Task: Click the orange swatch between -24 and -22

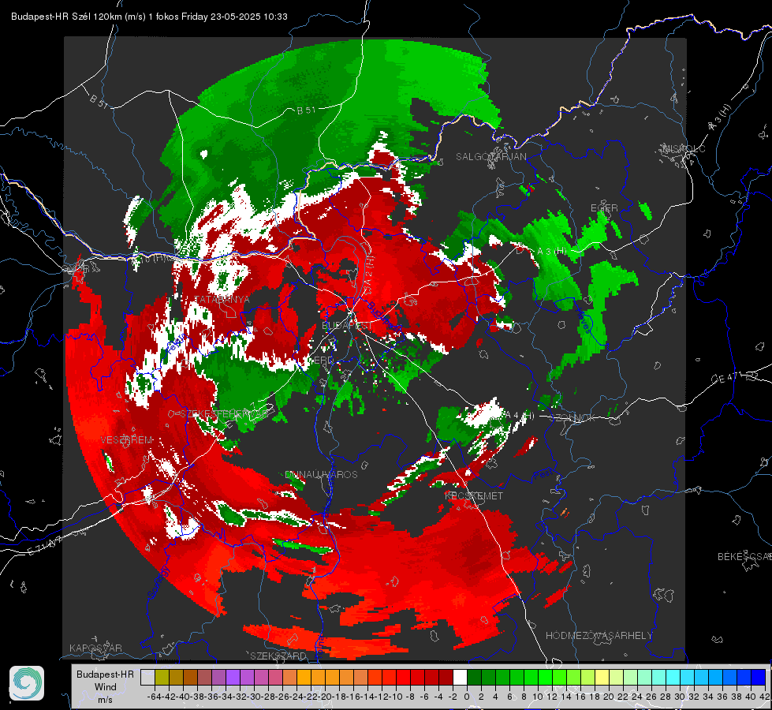Action: tap(304, 678)
